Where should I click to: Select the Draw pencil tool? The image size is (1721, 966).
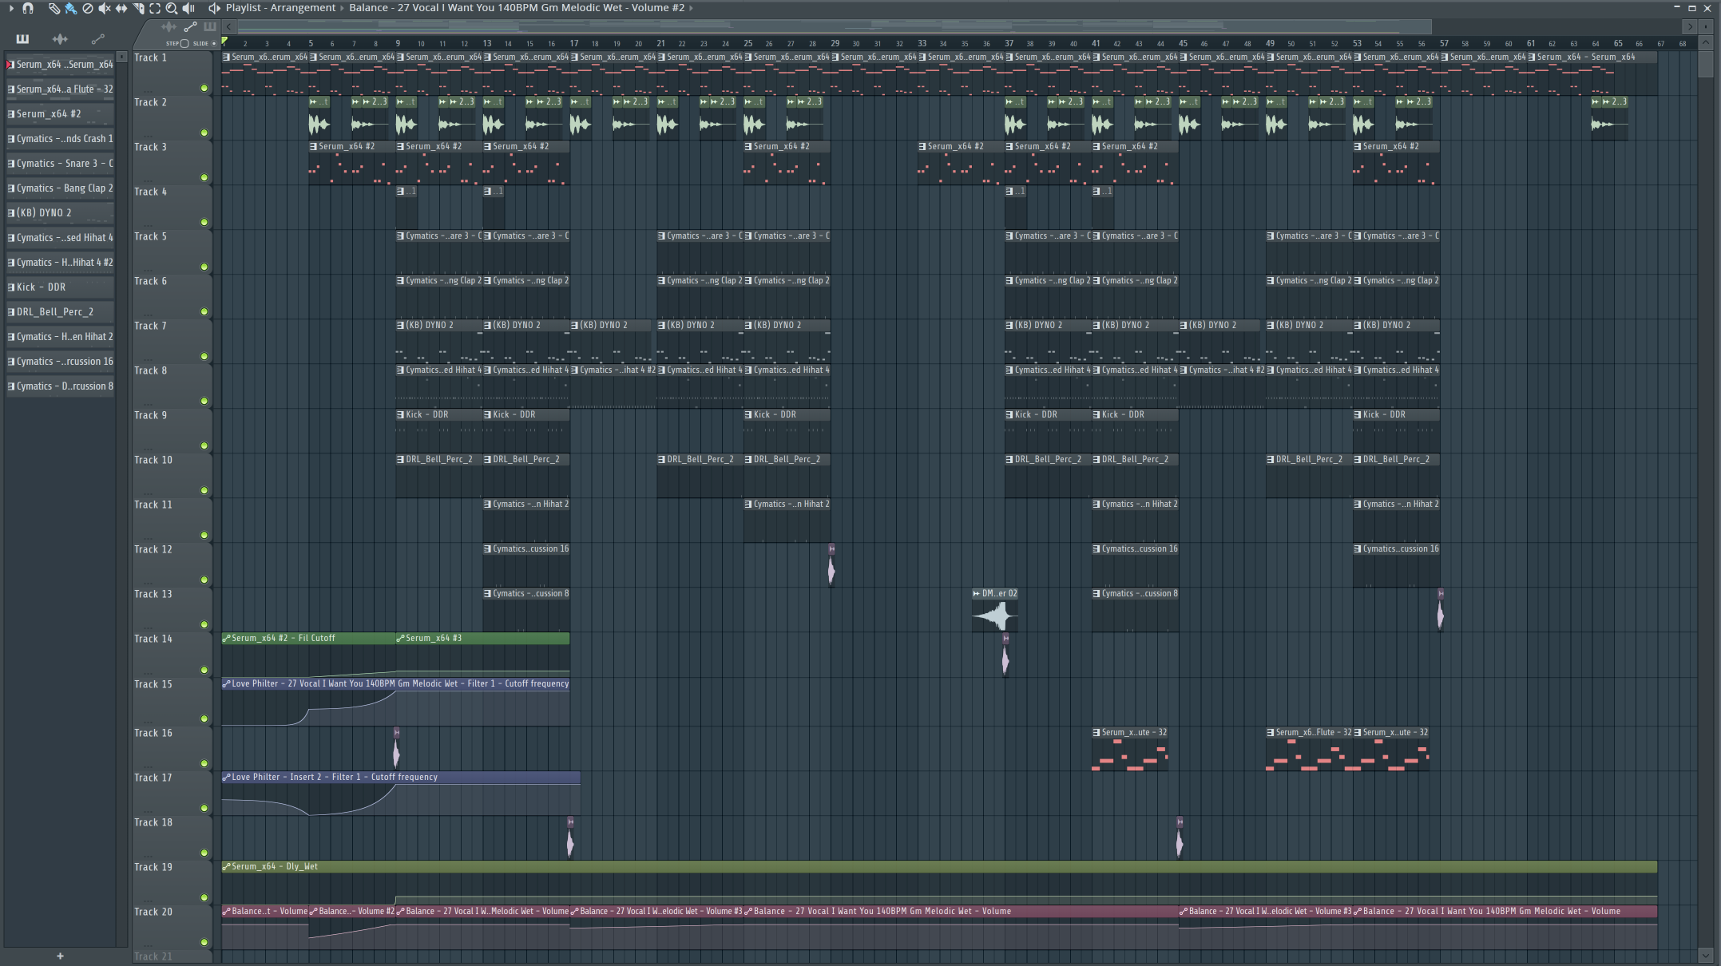54,8
